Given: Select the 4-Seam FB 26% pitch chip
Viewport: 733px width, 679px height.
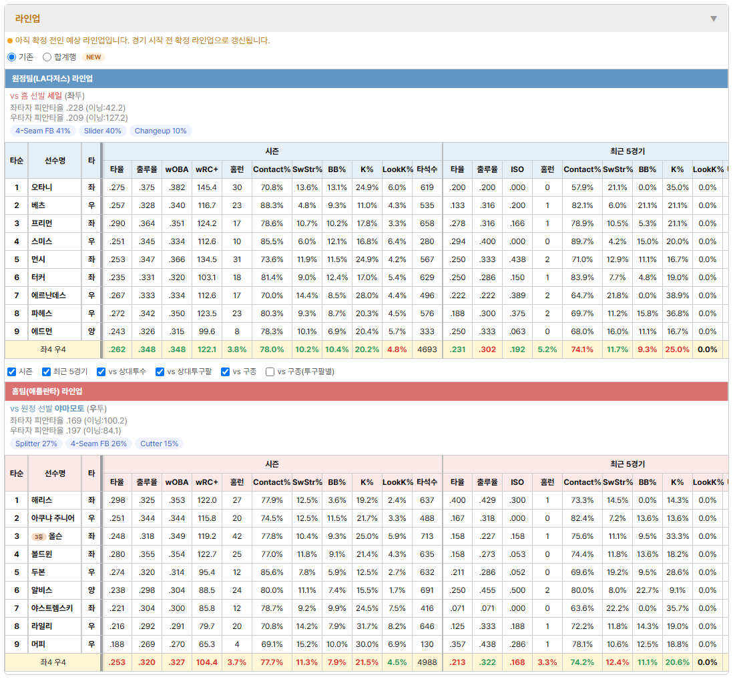Looking at the screenshot, I should [99, 444].
